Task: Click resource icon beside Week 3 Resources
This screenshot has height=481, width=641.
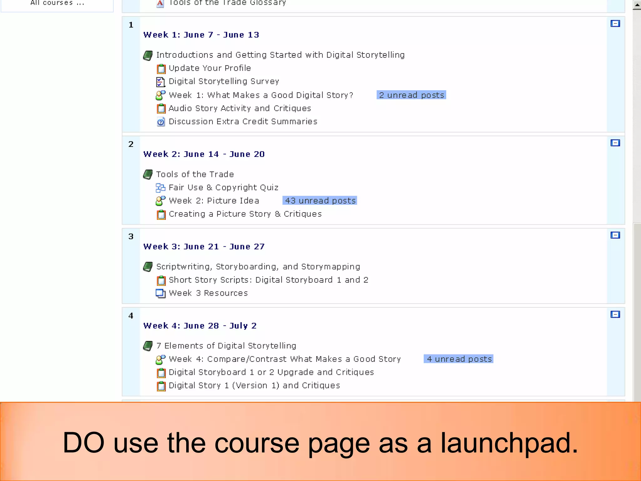Action: click(161, 293)
